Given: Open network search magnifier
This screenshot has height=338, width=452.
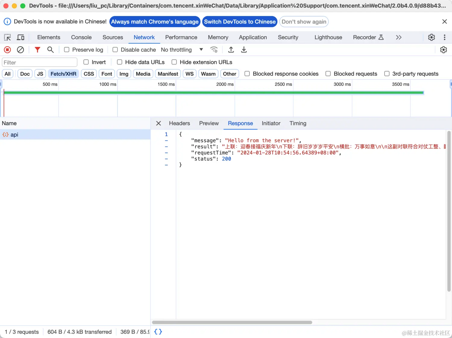Looking at the screenshot, I should pos(50,50).
